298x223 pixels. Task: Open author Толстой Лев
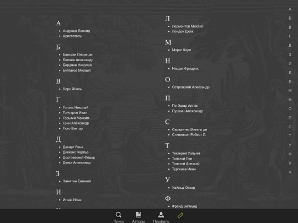tap(182, 159)
